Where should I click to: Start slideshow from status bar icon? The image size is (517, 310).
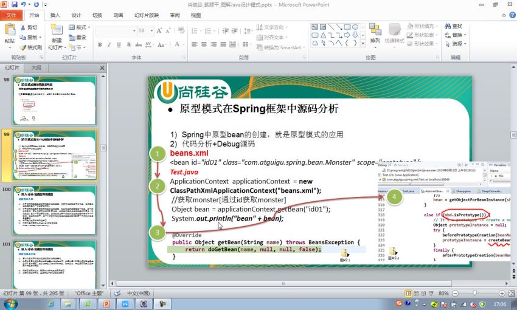pos(438,293)
